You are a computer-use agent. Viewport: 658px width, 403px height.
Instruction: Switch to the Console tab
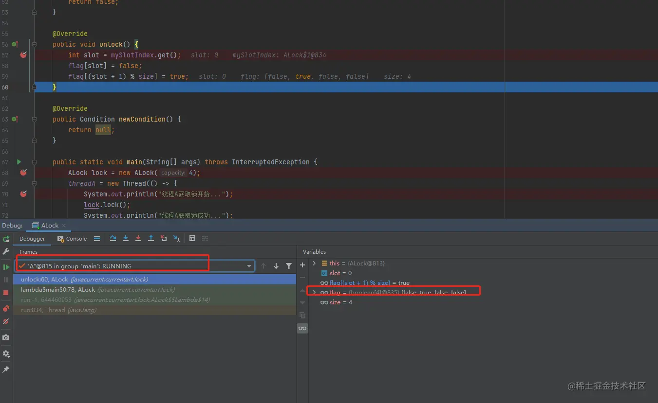72,239
